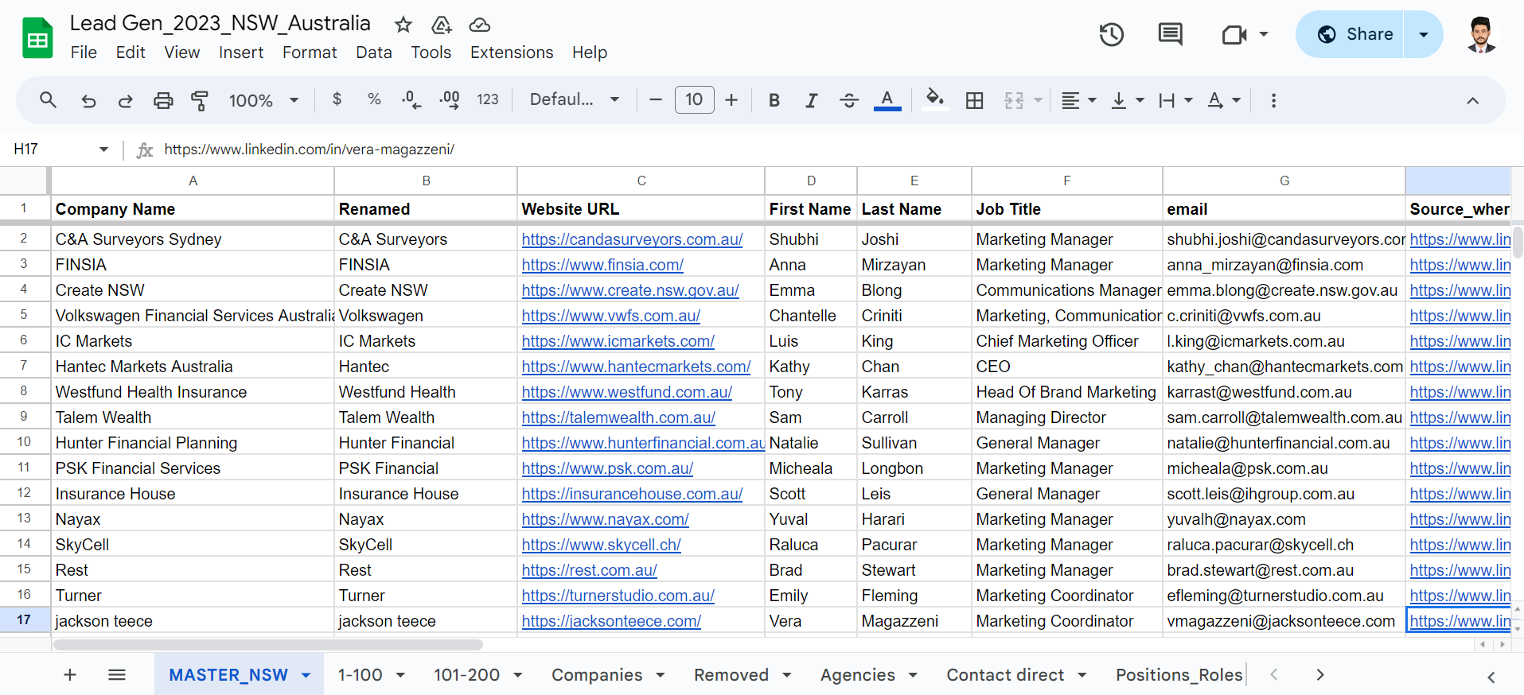Search the menus with magnifier icon

pos(48,100)
